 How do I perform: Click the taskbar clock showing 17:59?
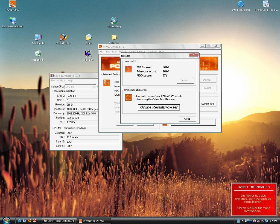[x=273, y=221]
